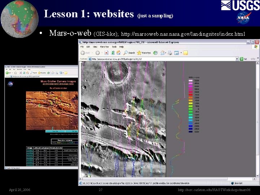
Task: Click Back arrow in MOLA browser window
Action: click(83, 53)
